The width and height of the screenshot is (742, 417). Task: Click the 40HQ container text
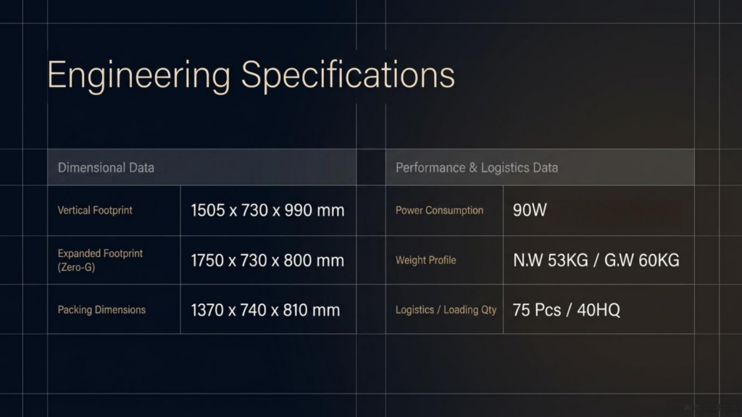point(598,310)
